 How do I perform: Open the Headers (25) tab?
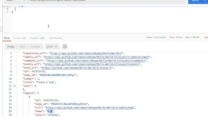pos(37,38)
